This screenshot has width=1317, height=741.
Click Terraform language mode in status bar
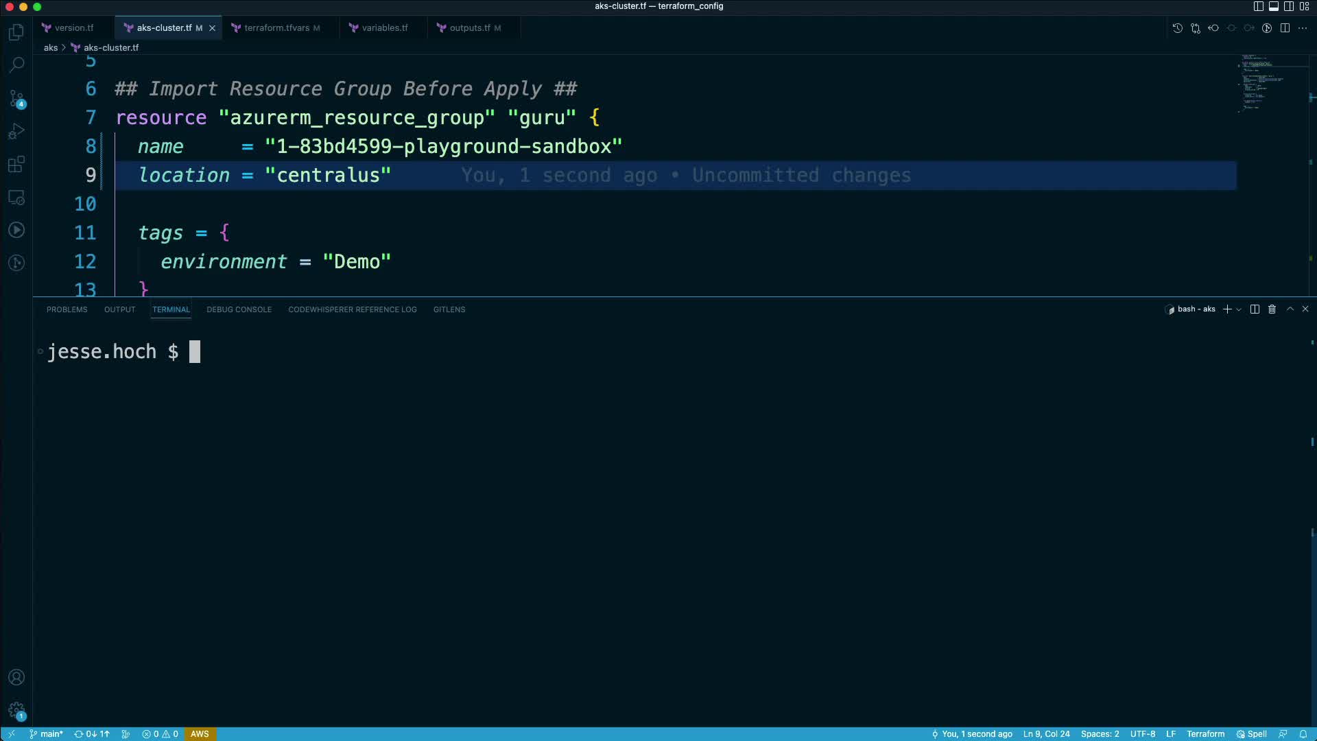tap(1205, 734)
